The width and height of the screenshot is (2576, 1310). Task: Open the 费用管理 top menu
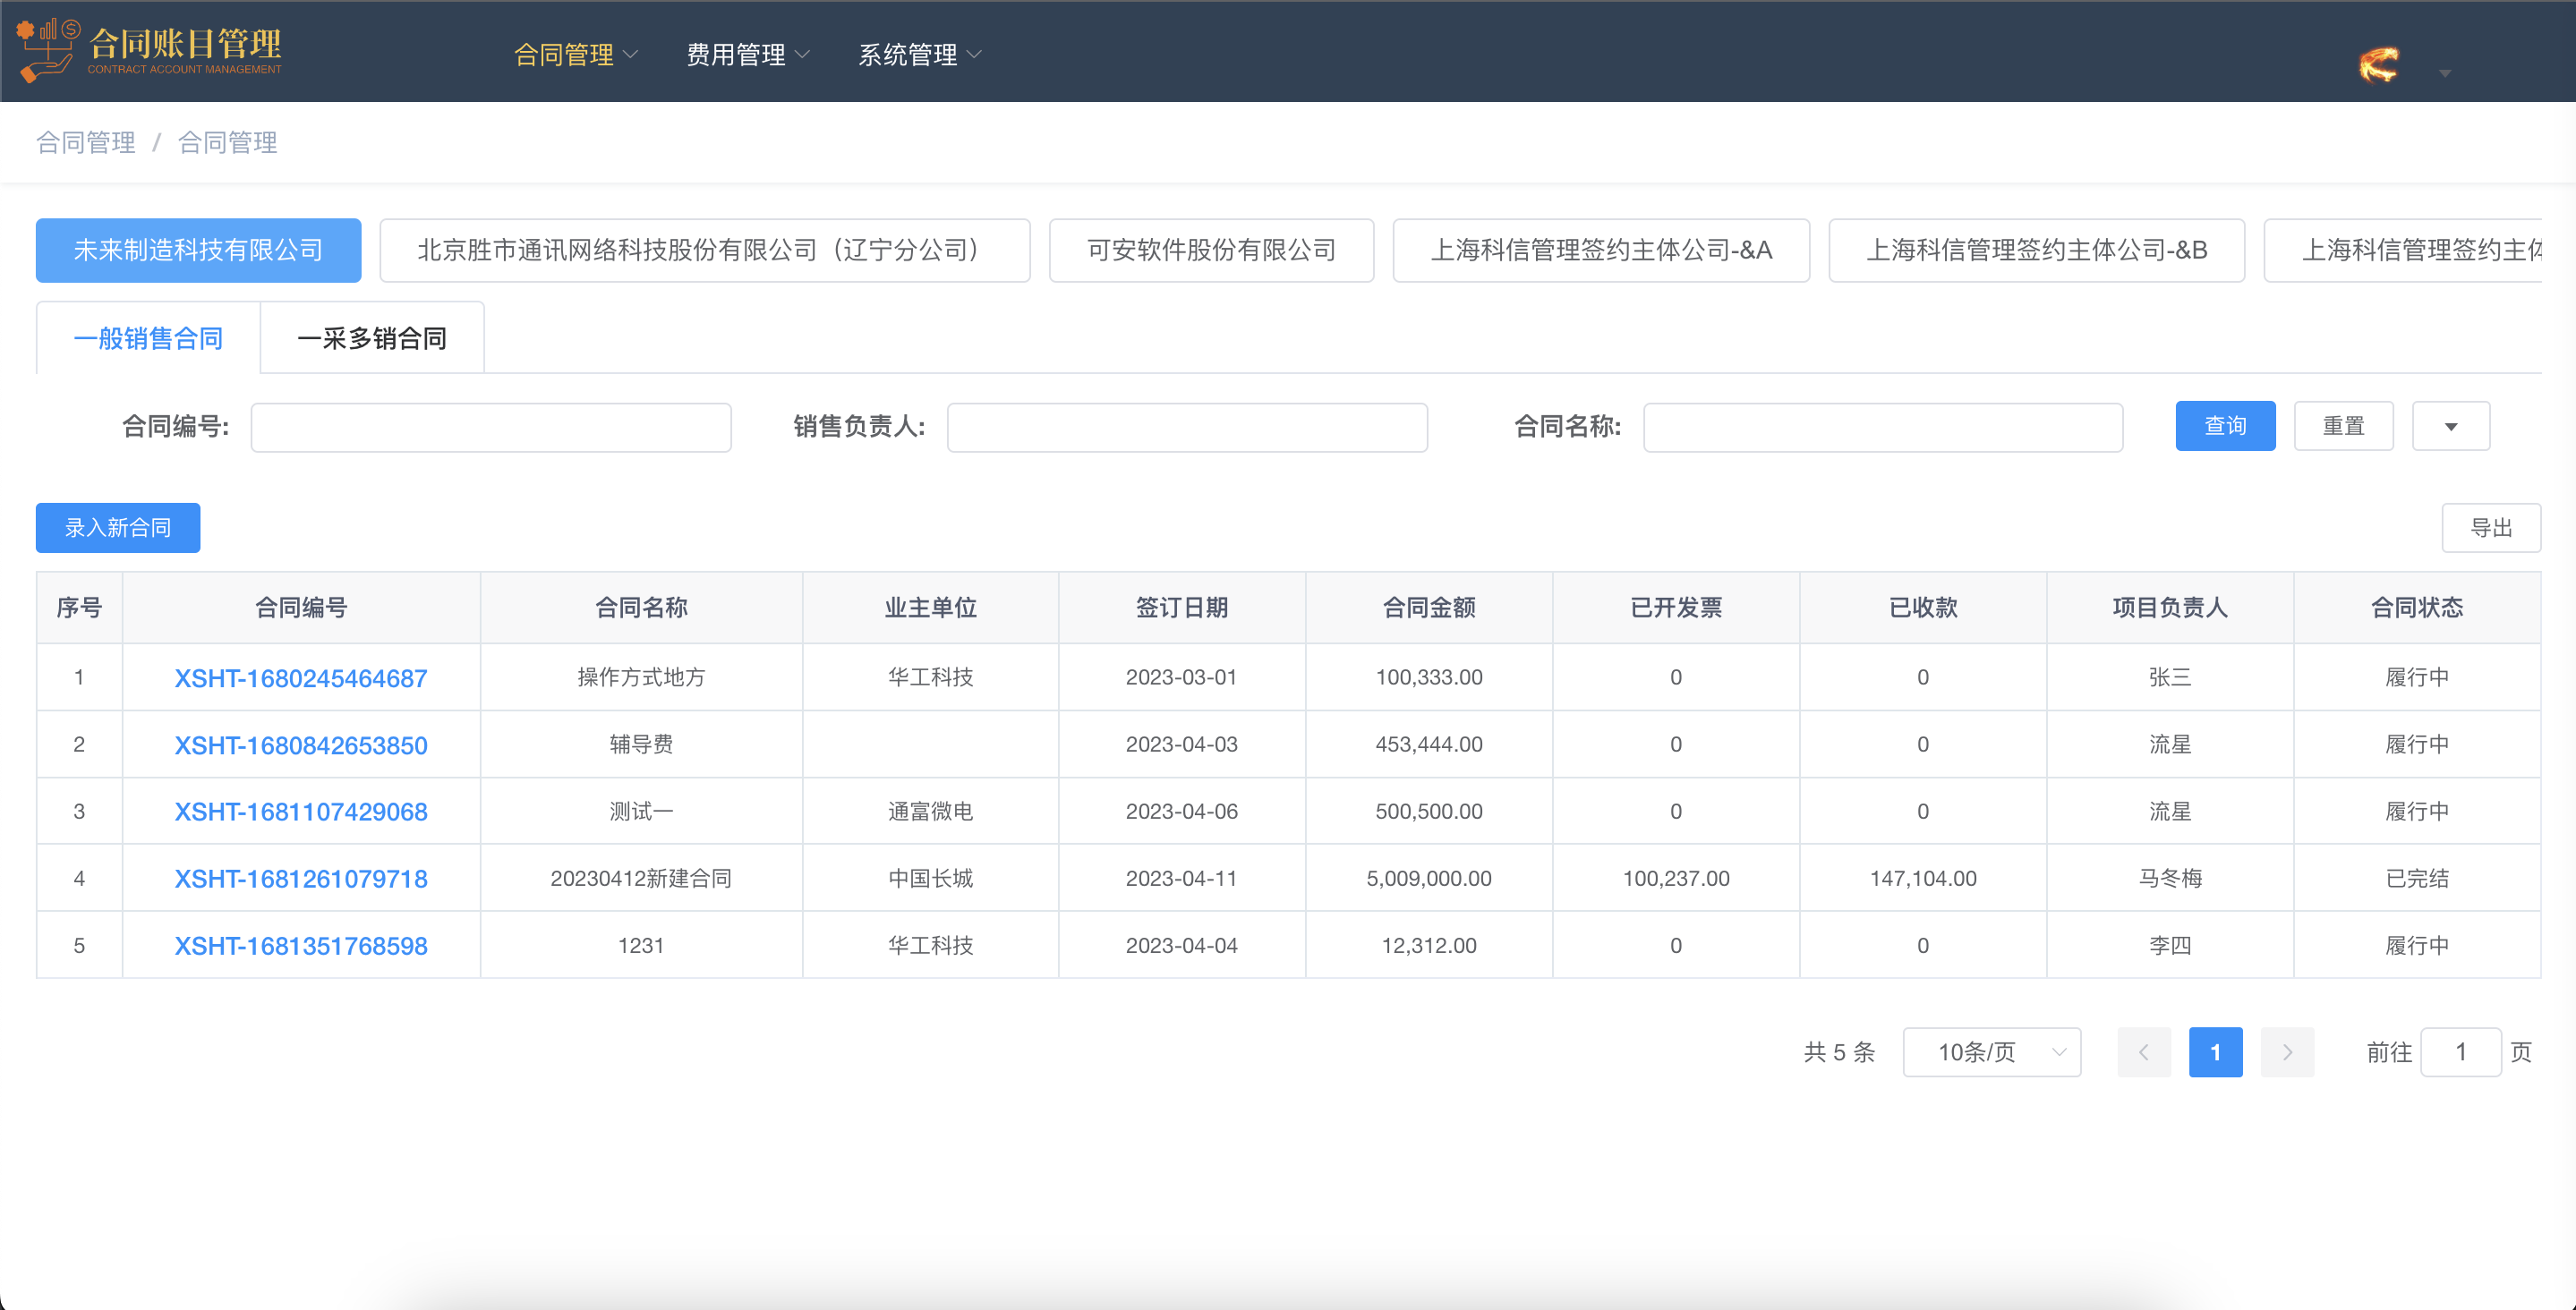pos(747,54)
